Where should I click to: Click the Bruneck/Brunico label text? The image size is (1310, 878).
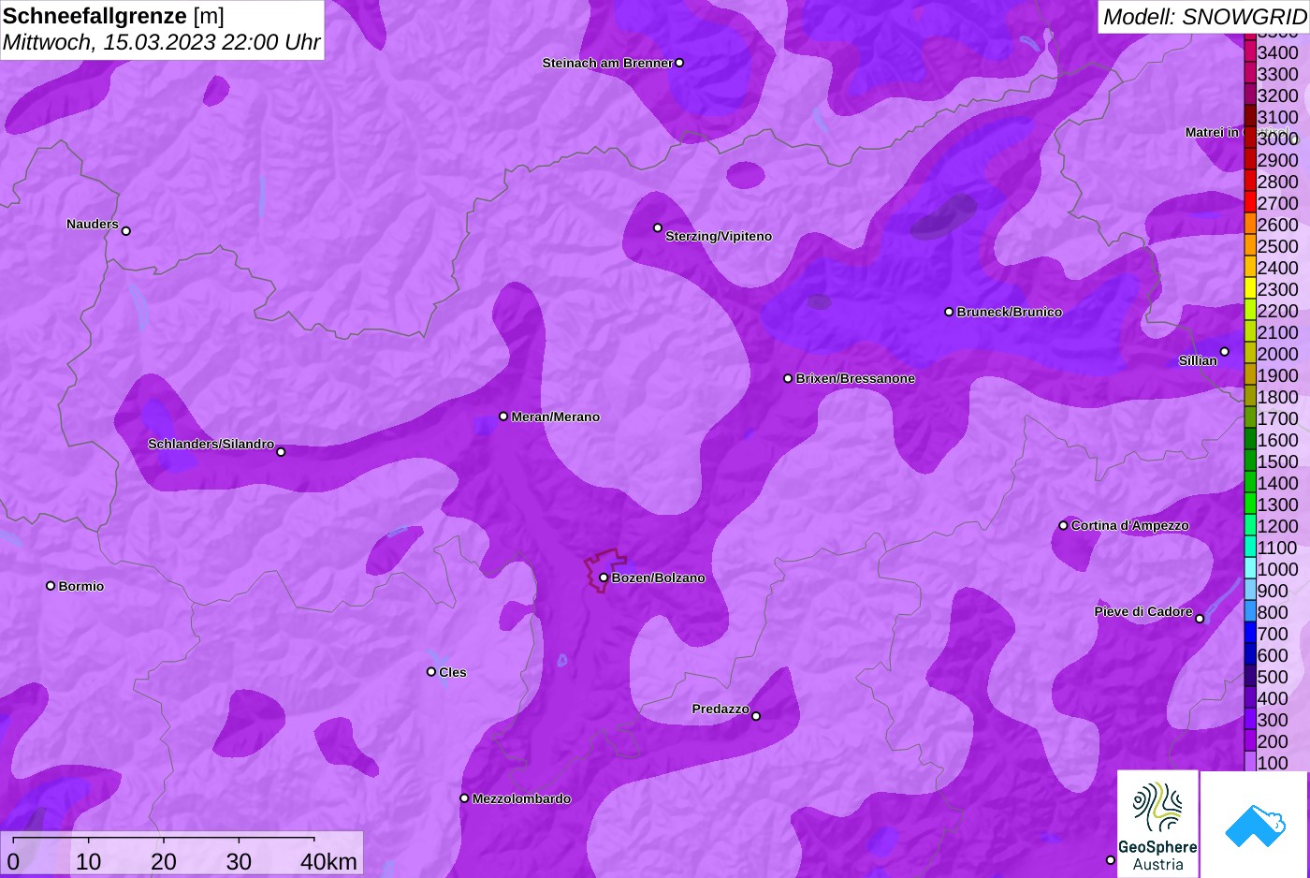click(x=1010, y=312)
